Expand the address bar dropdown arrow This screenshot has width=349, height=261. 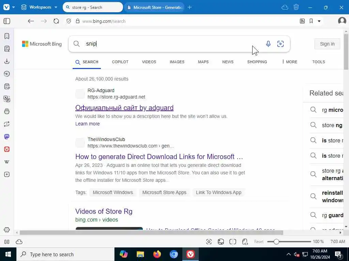(319, 21)
